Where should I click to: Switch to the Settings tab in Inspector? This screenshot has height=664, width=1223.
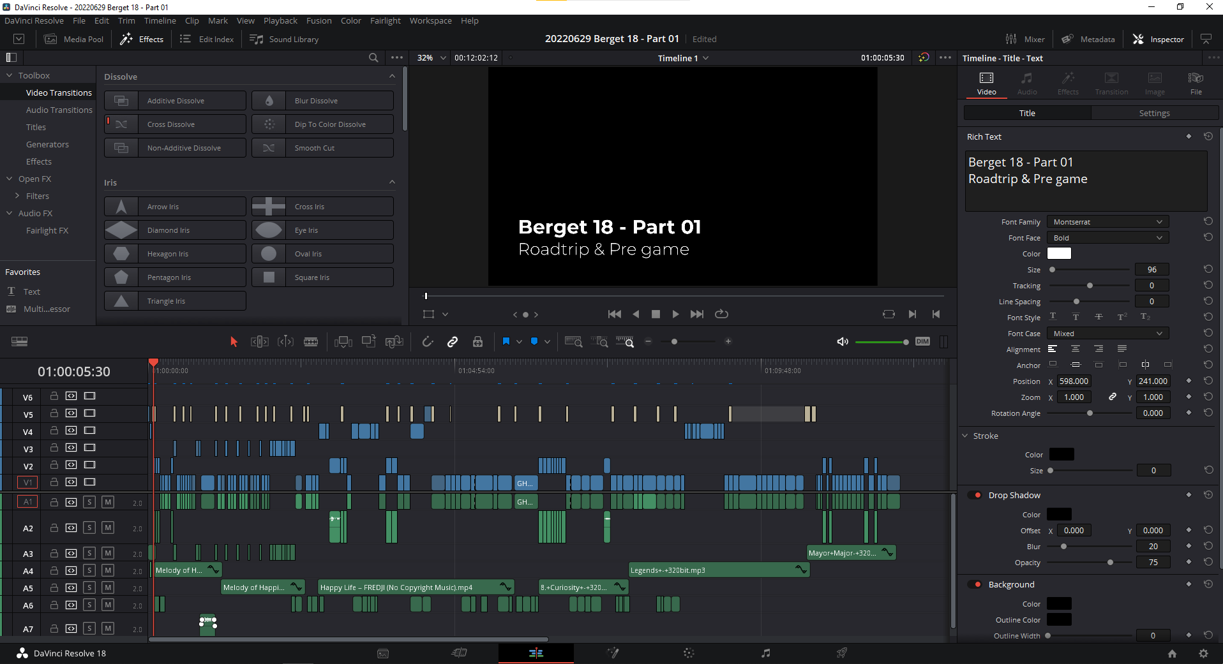(1154, 113)
